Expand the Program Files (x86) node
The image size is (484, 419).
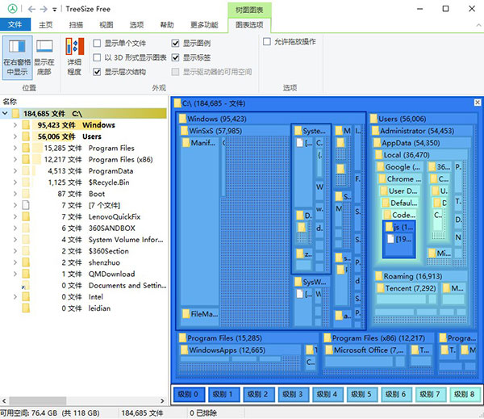pos(15,159)
